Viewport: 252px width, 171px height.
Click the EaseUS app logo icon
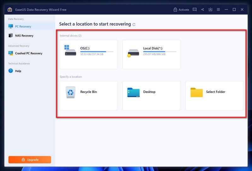click(10, 9)
